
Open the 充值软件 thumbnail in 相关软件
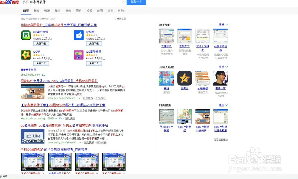[167, 36]
